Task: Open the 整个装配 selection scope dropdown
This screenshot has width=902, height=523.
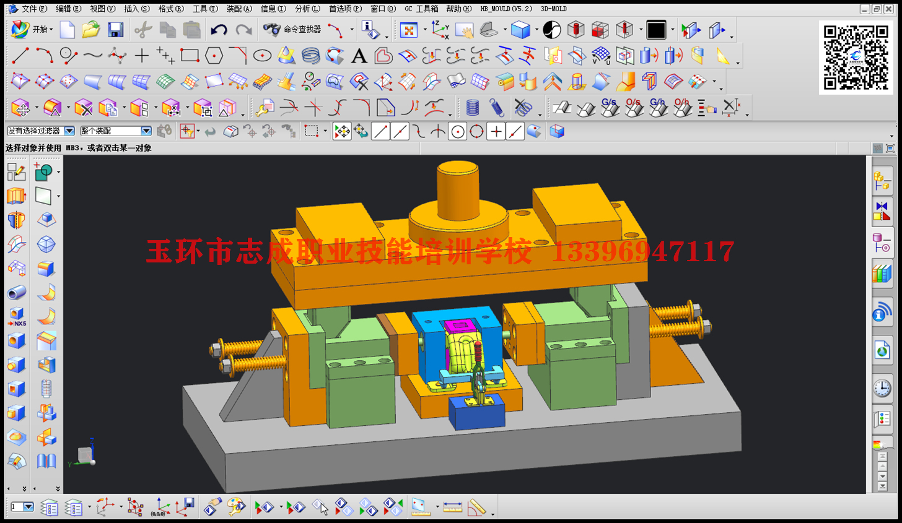Action: click(x=116, y=131)
